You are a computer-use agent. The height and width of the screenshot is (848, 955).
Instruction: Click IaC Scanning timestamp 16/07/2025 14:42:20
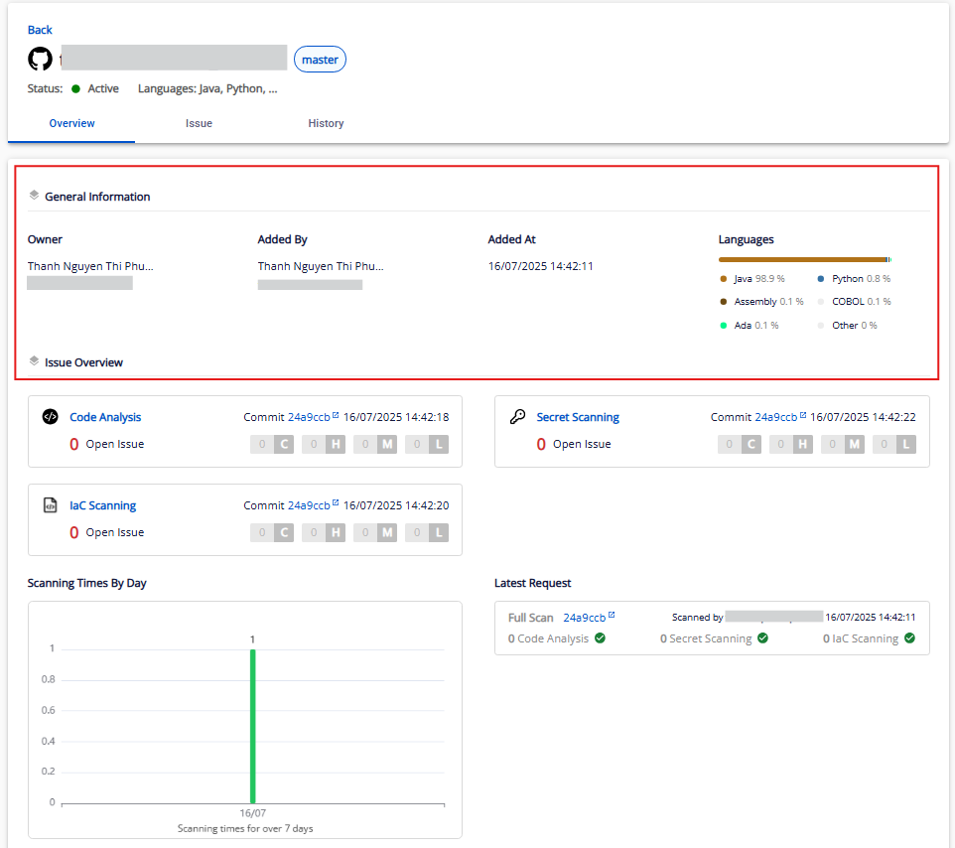click(396, 505)
